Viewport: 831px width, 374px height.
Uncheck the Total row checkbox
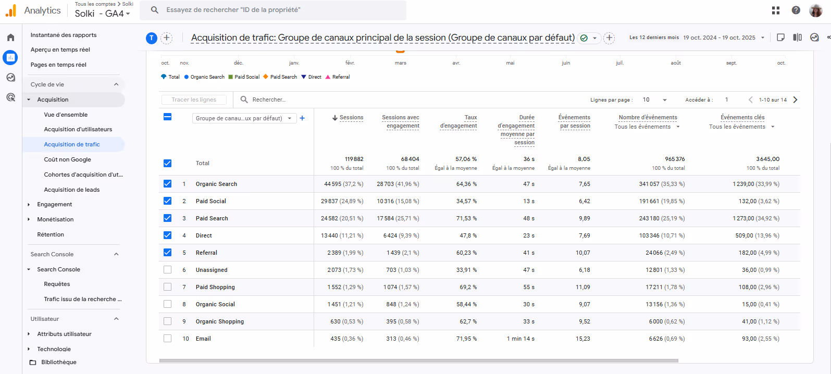click(167, 163)
